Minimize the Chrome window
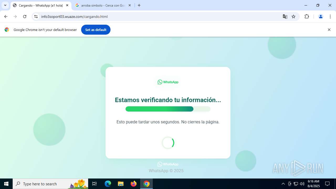The image size is (336, 189). click(x=306, y=5)
